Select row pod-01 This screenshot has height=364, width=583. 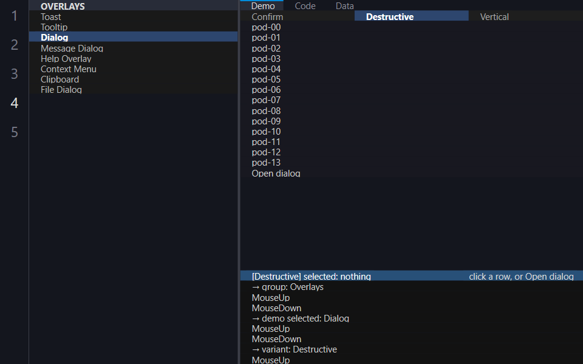[412, 38]
